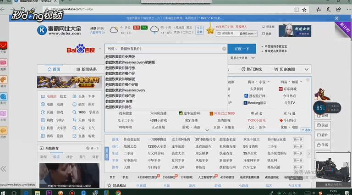Click the Duba site logo

click(x=59, y=30)
